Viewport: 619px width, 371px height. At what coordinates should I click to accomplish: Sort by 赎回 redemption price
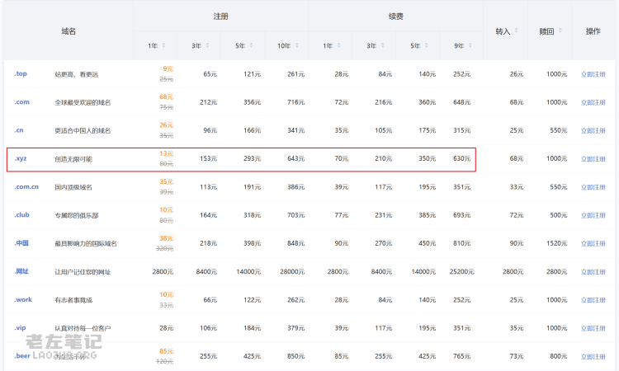[547, 31]
